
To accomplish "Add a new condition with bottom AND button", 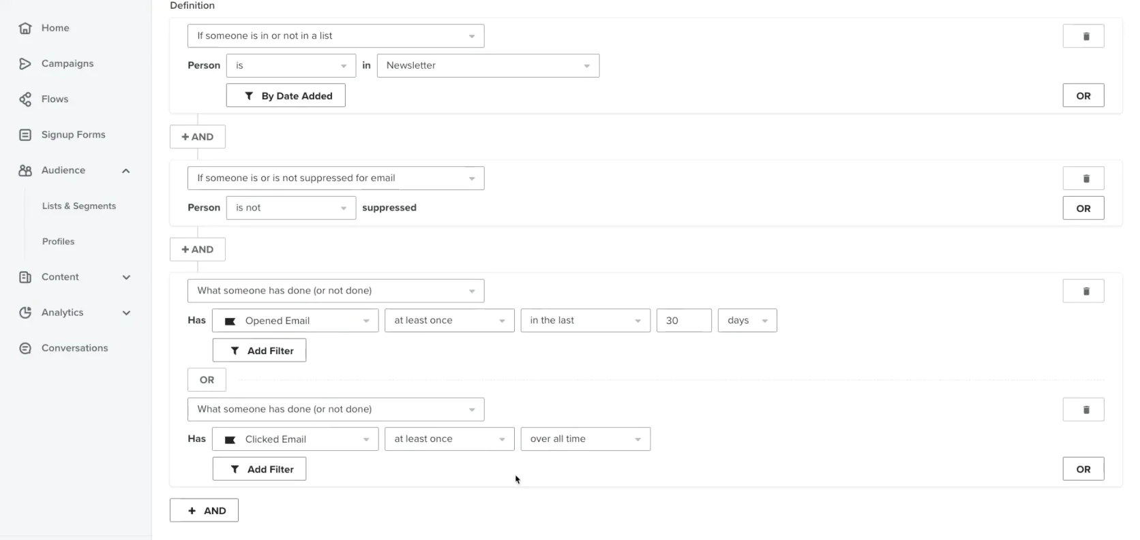I will [204, 511].
